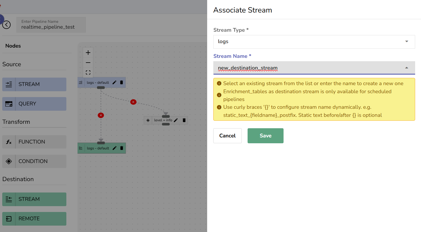Remove the edge leading to the condition node
The image size is (421, 232).
tap(133, 102)
